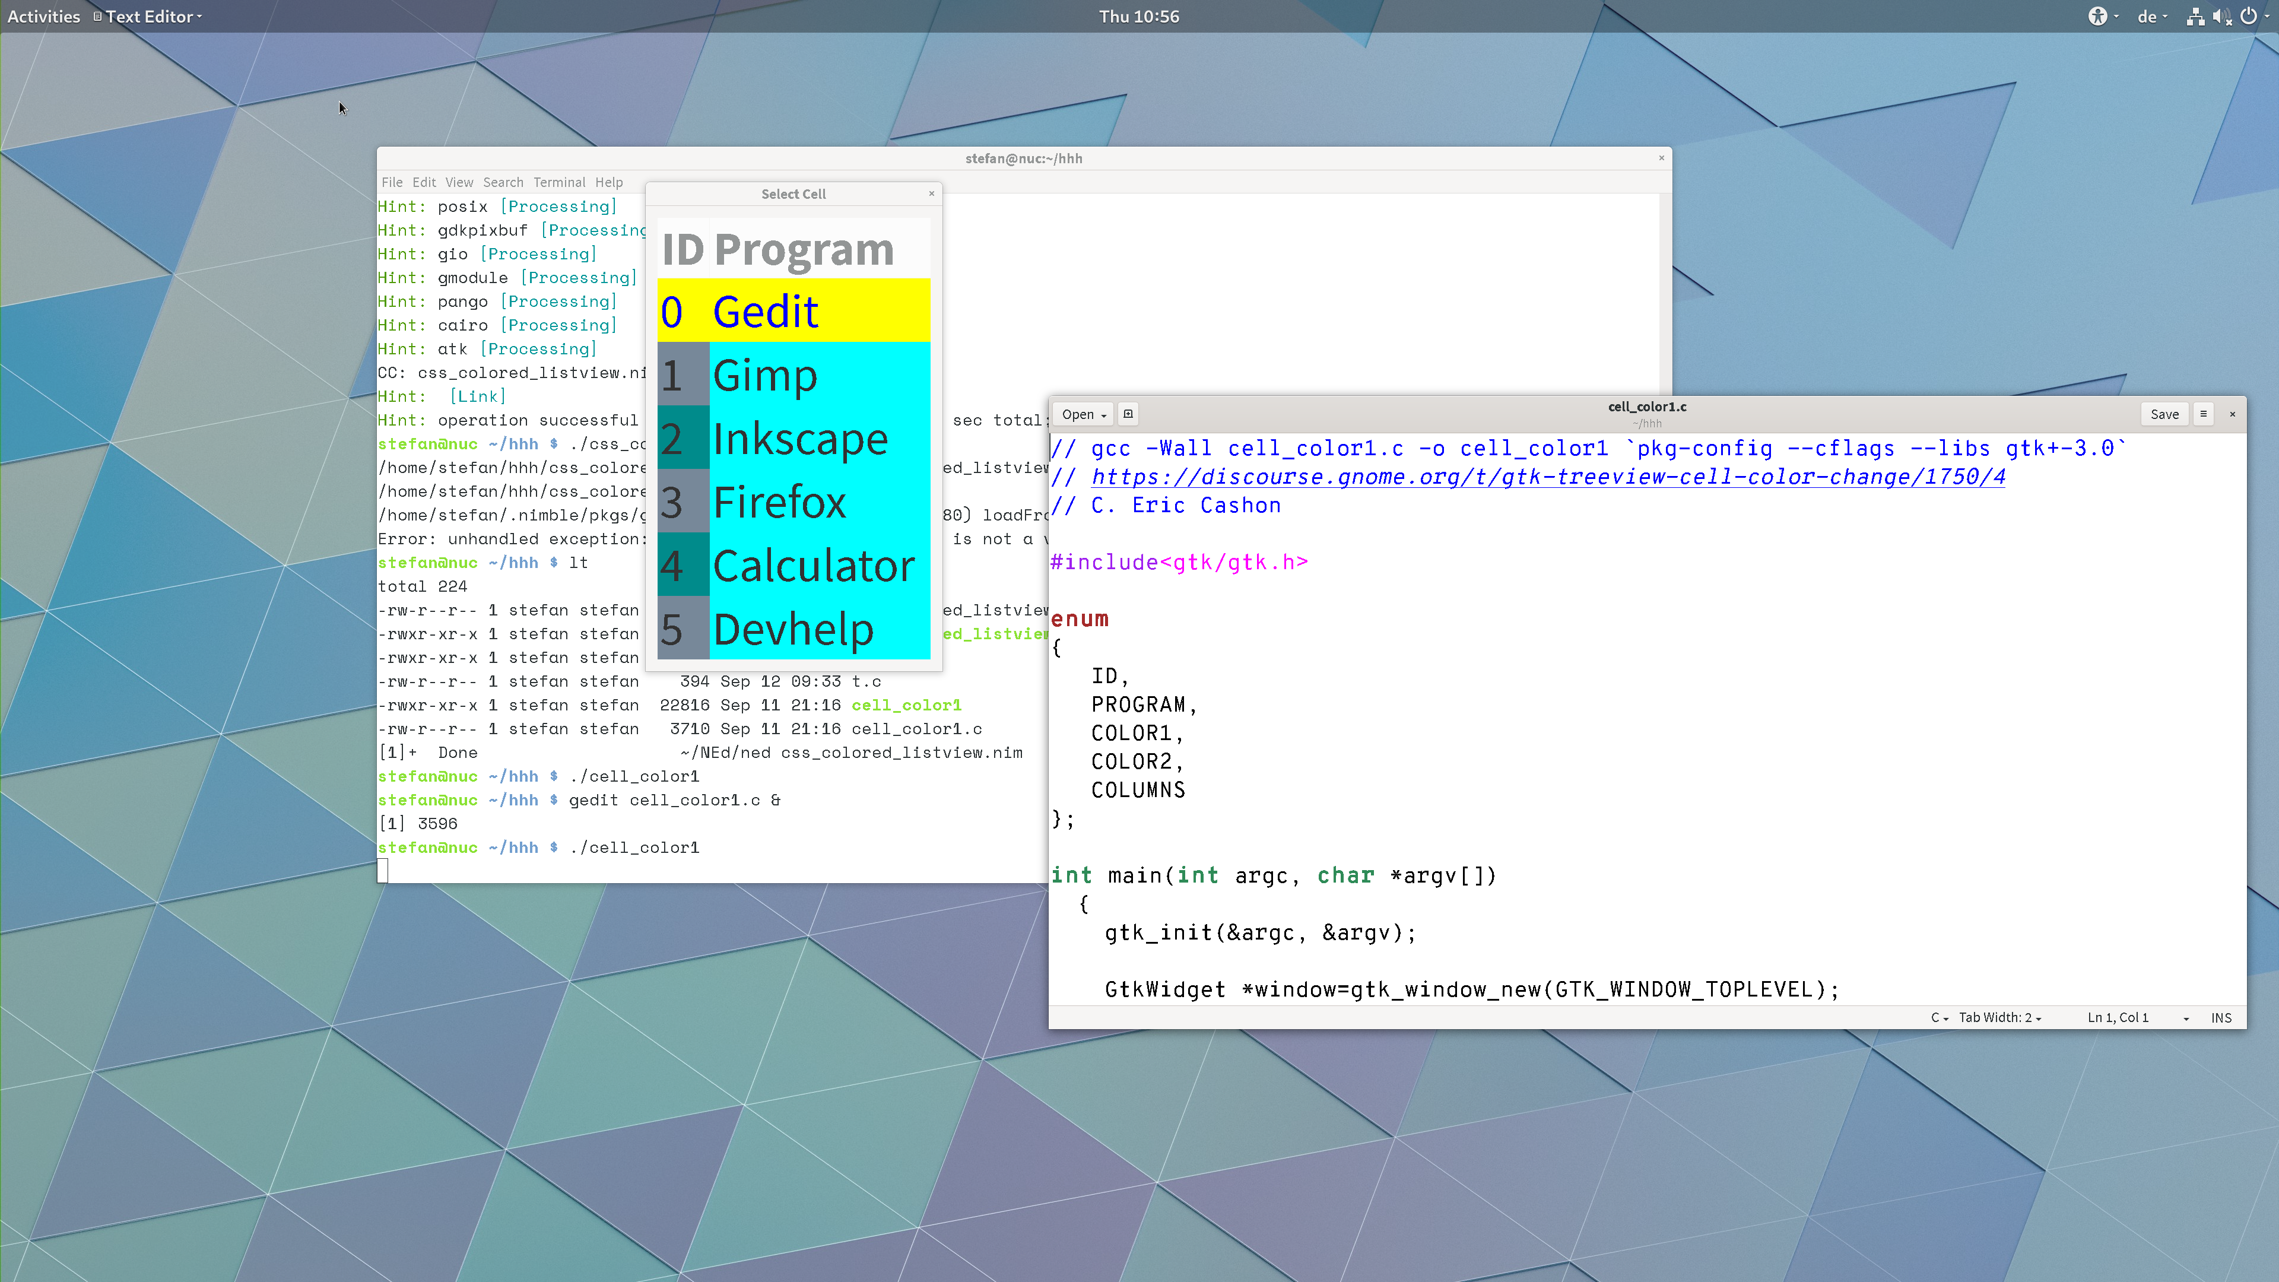This screenshot has width=2279, height=1282.
Task: Click the new document icon in gedit header
Action: point(1128,414)
